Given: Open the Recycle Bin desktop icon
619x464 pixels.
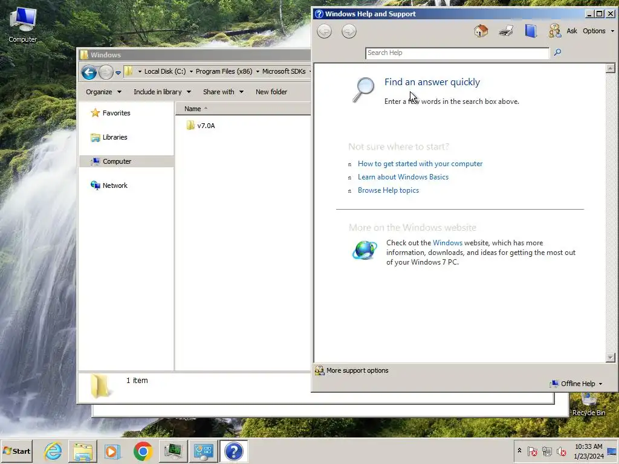Looking at the screenshot, I should click(x=589, y=405).
